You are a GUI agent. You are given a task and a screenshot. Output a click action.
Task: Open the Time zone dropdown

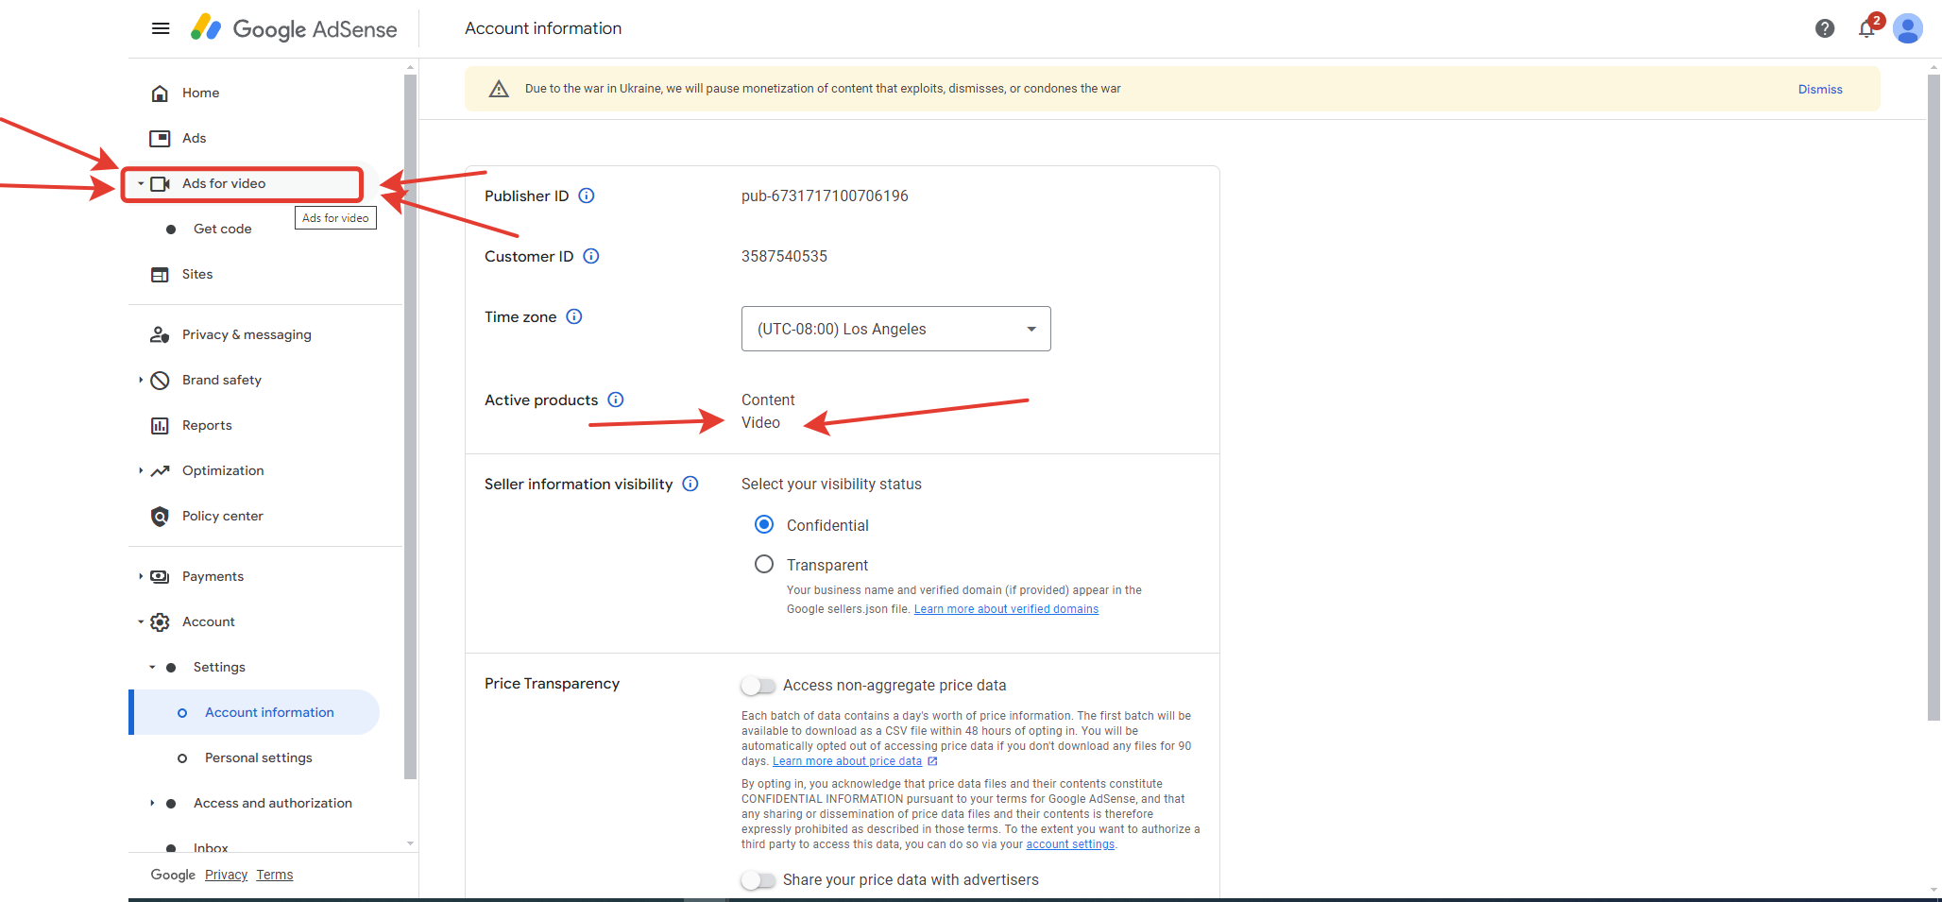pyautogui.click(x=895, y=329)
